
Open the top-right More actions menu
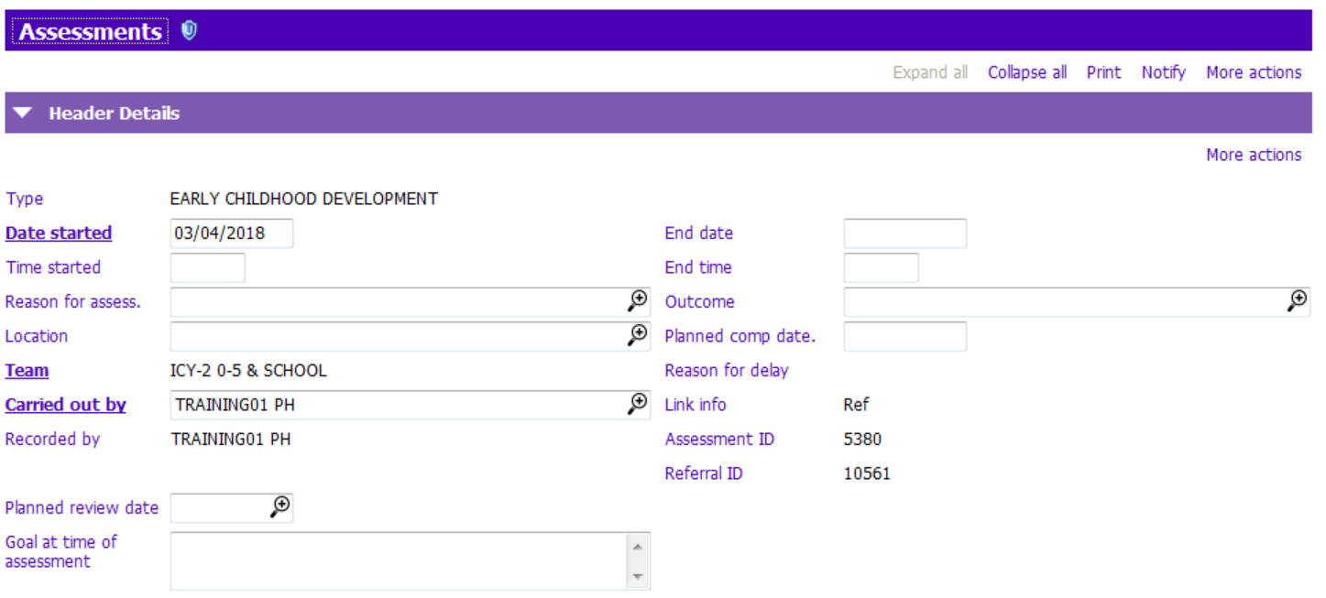(1253, 71)
